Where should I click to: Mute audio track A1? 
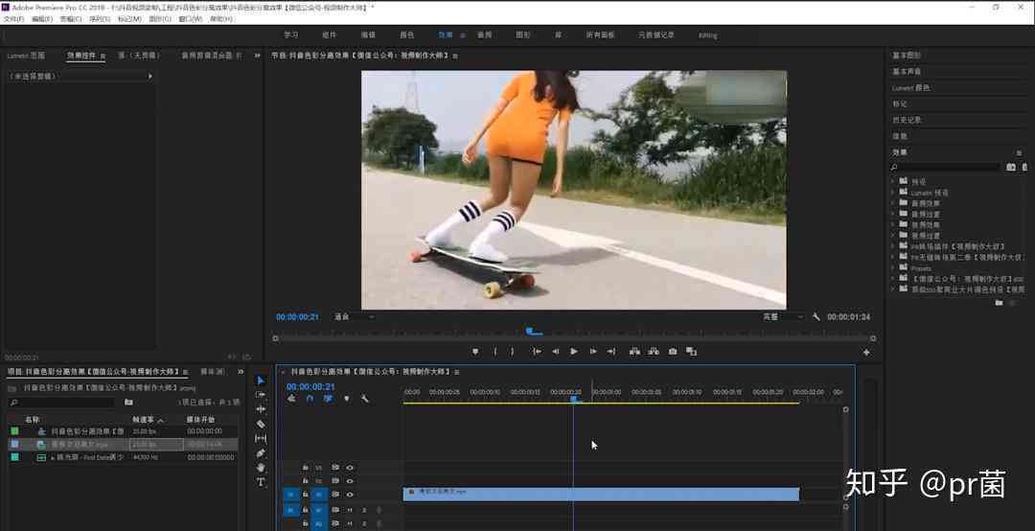click(x=351, y=510)
